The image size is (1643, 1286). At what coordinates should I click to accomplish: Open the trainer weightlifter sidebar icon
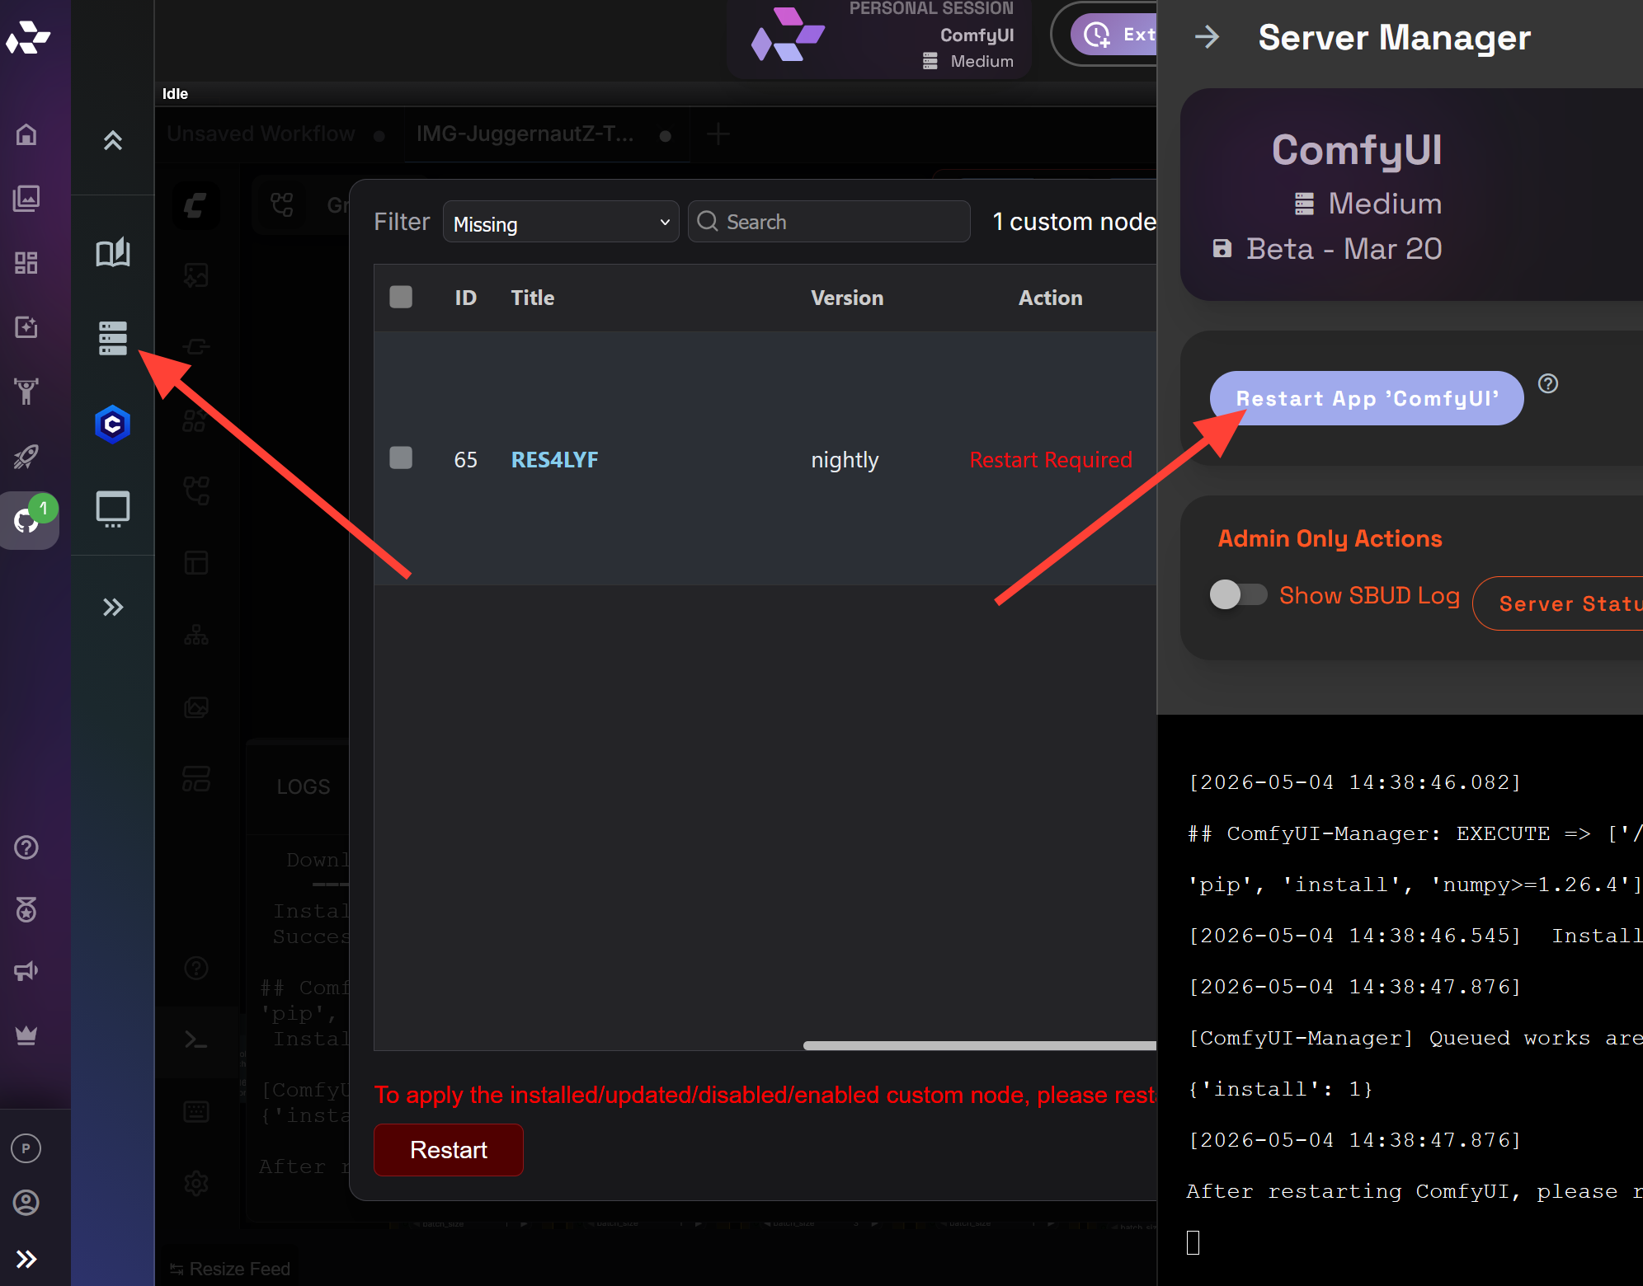pyautogui.click(x=26, y=391)
